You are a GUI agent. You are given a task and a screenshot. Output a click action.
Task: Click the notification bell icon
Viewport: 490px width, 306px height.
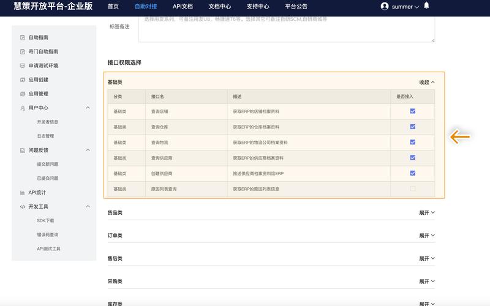[x=426, y=6]
